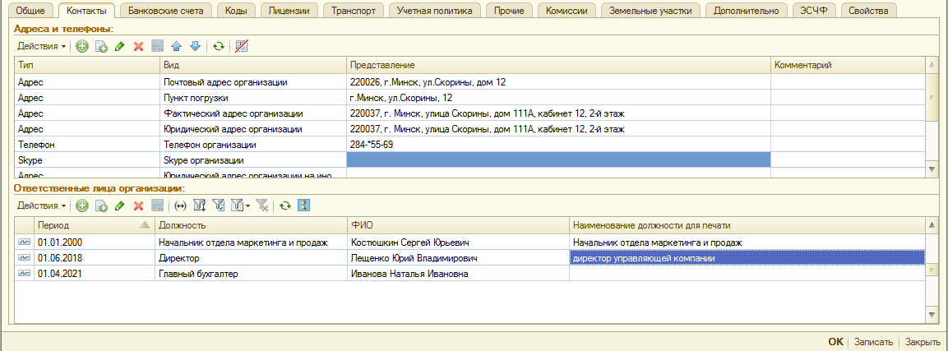The width and height of the screenshot is (948, 351).
Task: Click the copy-record icon in addresses toolbar
Action: pos(101,47)
